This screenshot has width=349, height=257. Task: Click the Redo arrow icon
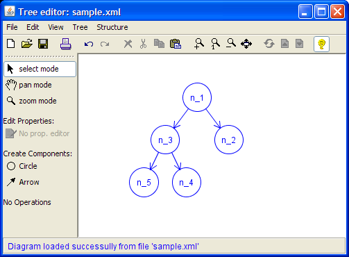[x=105, y=44]
